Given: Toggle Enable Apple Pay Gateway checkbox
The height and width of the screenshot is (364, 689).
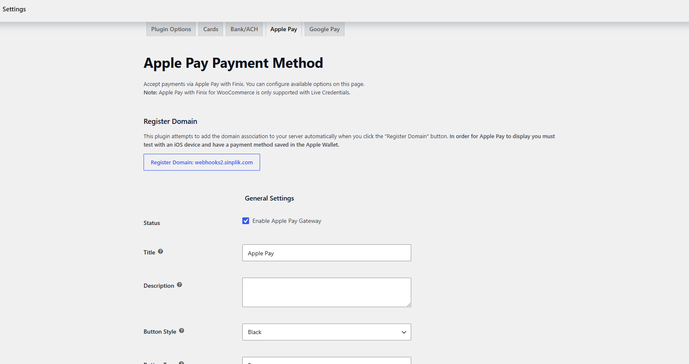Looking at the screenshot, I should click(246, 221).
